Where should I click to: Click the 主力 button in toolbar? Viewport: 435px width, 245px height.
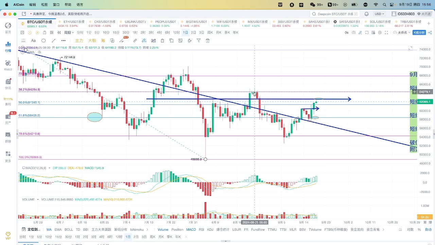coord(79,40)
